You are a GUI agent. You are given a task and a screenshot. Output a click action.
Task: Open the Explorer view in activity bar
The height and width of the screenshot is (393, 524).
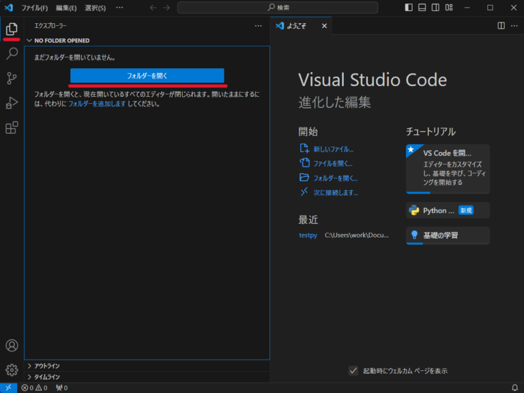click(12, 29)
